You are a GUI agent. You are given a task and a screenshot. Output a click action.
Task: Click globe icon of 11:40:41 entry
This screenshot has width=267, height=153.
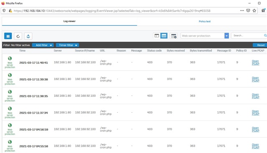pos(10,58)
